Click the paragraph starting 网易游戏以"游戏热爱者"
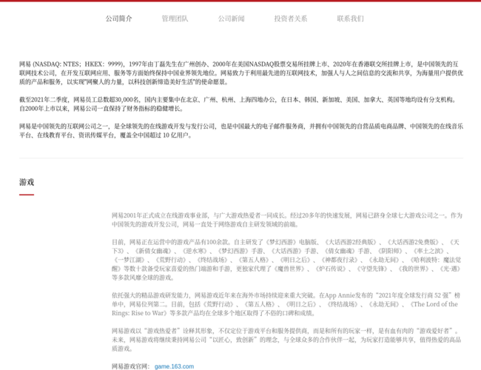 (286, 340)
